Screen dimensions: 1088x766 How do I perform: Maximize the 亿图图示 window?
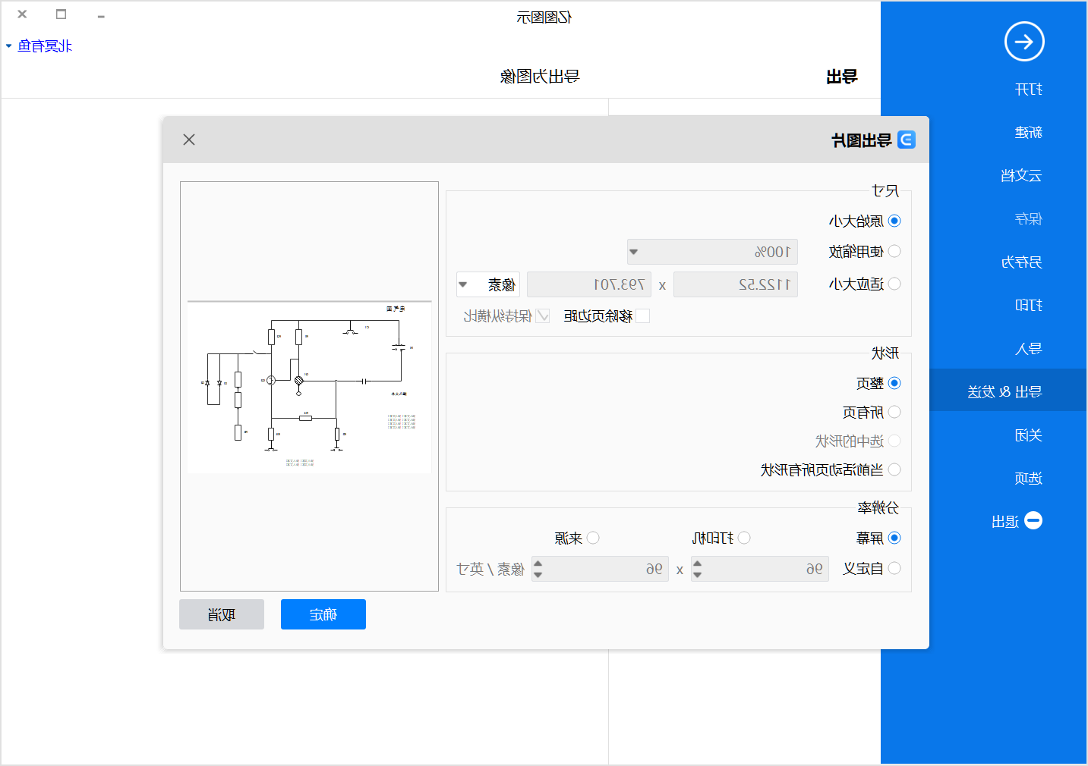click(x=61, y=14)
